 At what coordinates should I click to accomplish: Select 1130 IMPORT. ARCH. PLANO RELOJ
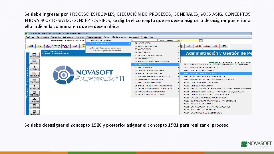[216, 67]
